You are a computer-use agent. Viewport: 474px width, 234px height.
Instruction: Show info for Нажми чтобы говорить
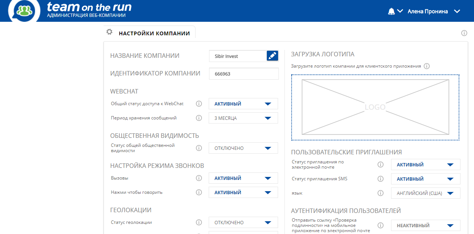pos(199,192)
